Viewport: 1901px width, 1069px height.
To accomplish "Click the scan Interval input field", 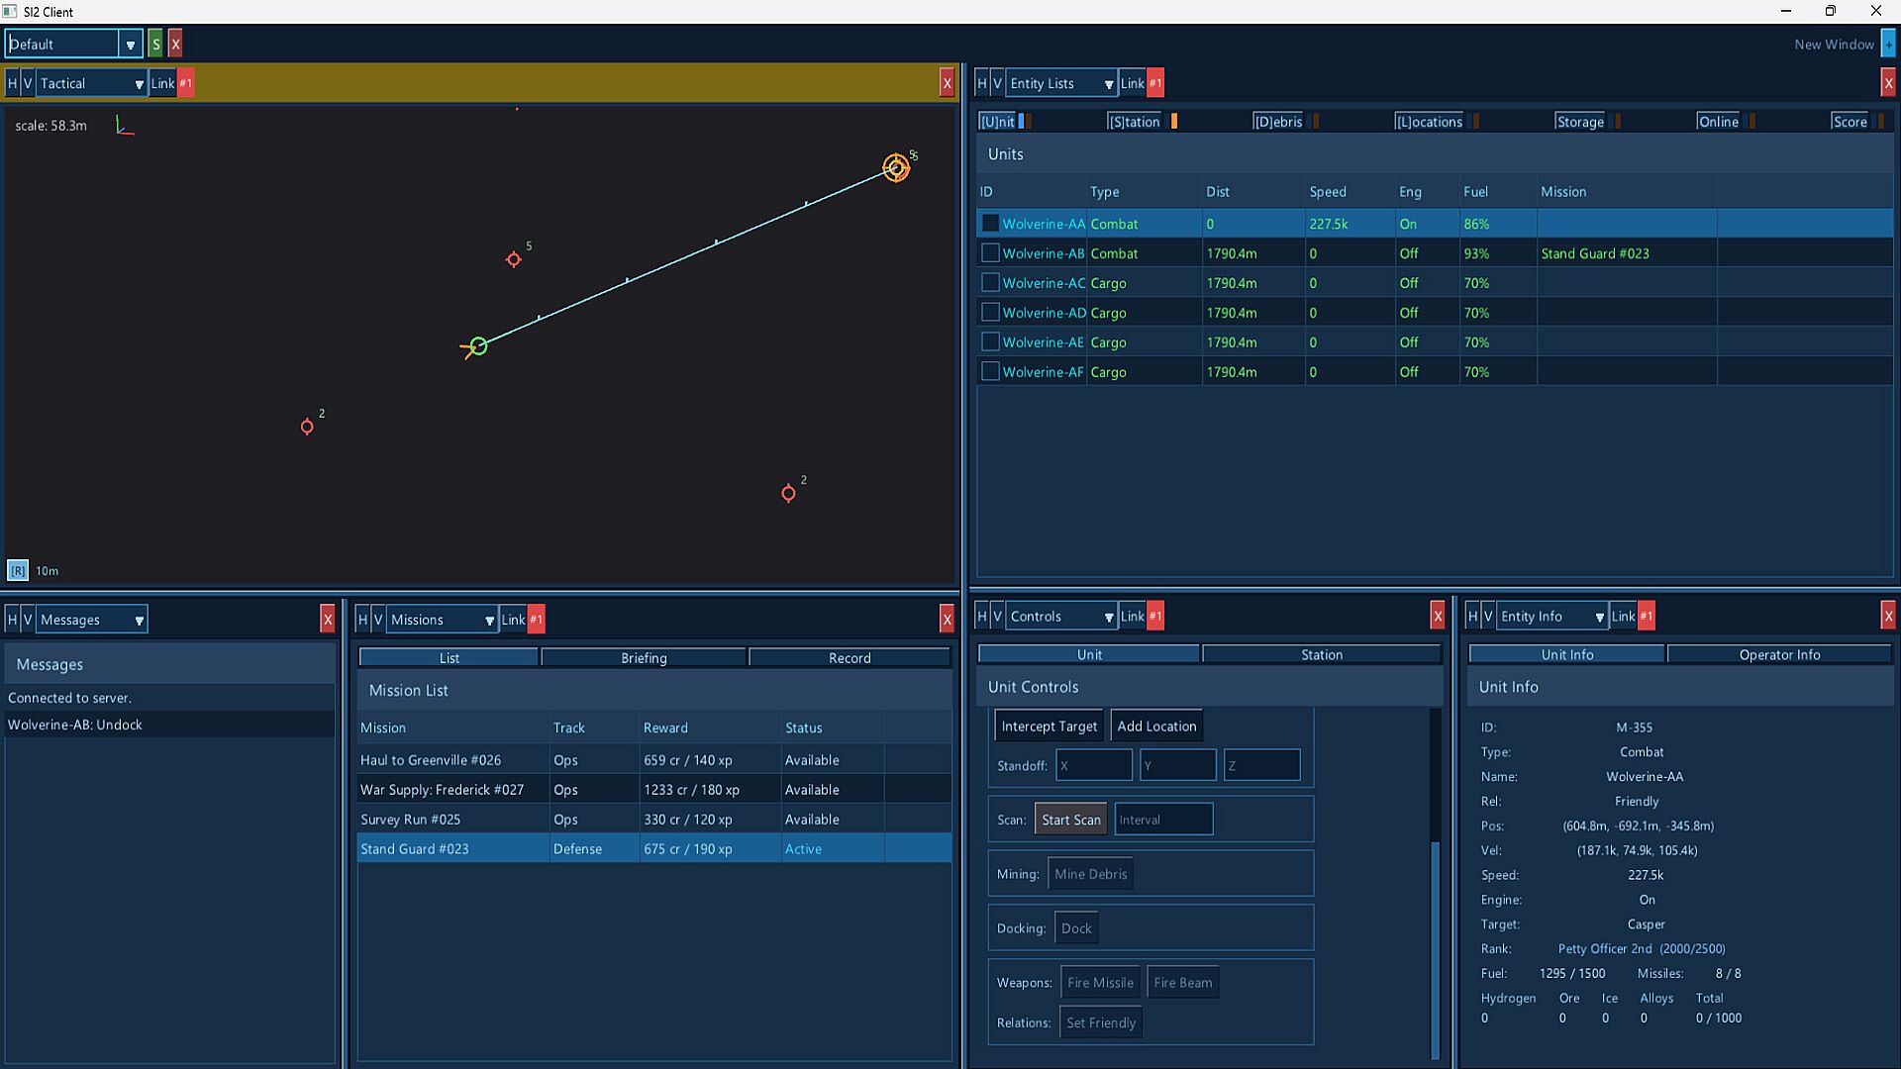I will pyautogui.click(x=1163, y=820).
